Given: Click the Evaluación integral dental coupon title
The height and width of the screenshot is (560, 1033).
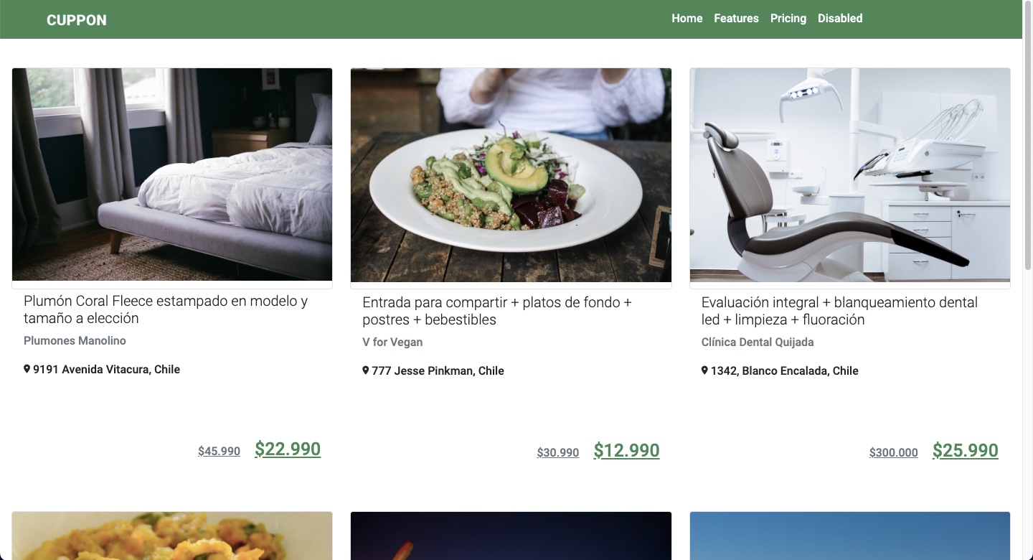Looking at the screenshot, I should pyautogui.click(x=839, y=311).
